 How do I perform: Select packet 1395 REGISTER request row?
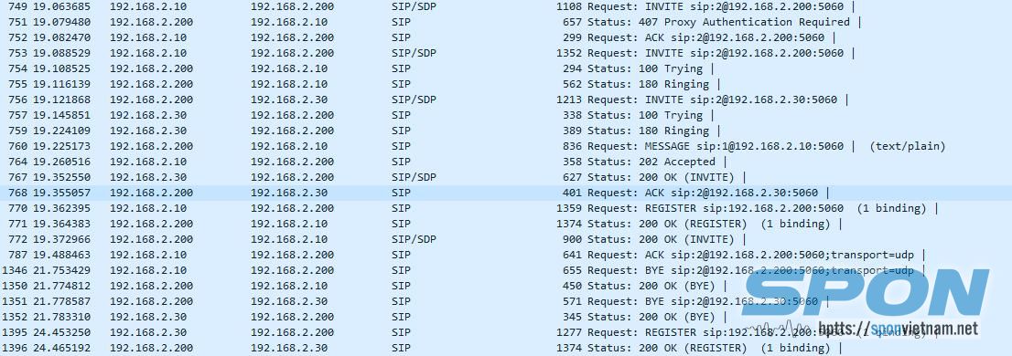tap(506, 332)
